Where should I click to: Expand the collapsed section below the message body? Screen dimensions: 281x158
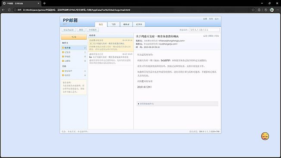click(x=177, y=104)
